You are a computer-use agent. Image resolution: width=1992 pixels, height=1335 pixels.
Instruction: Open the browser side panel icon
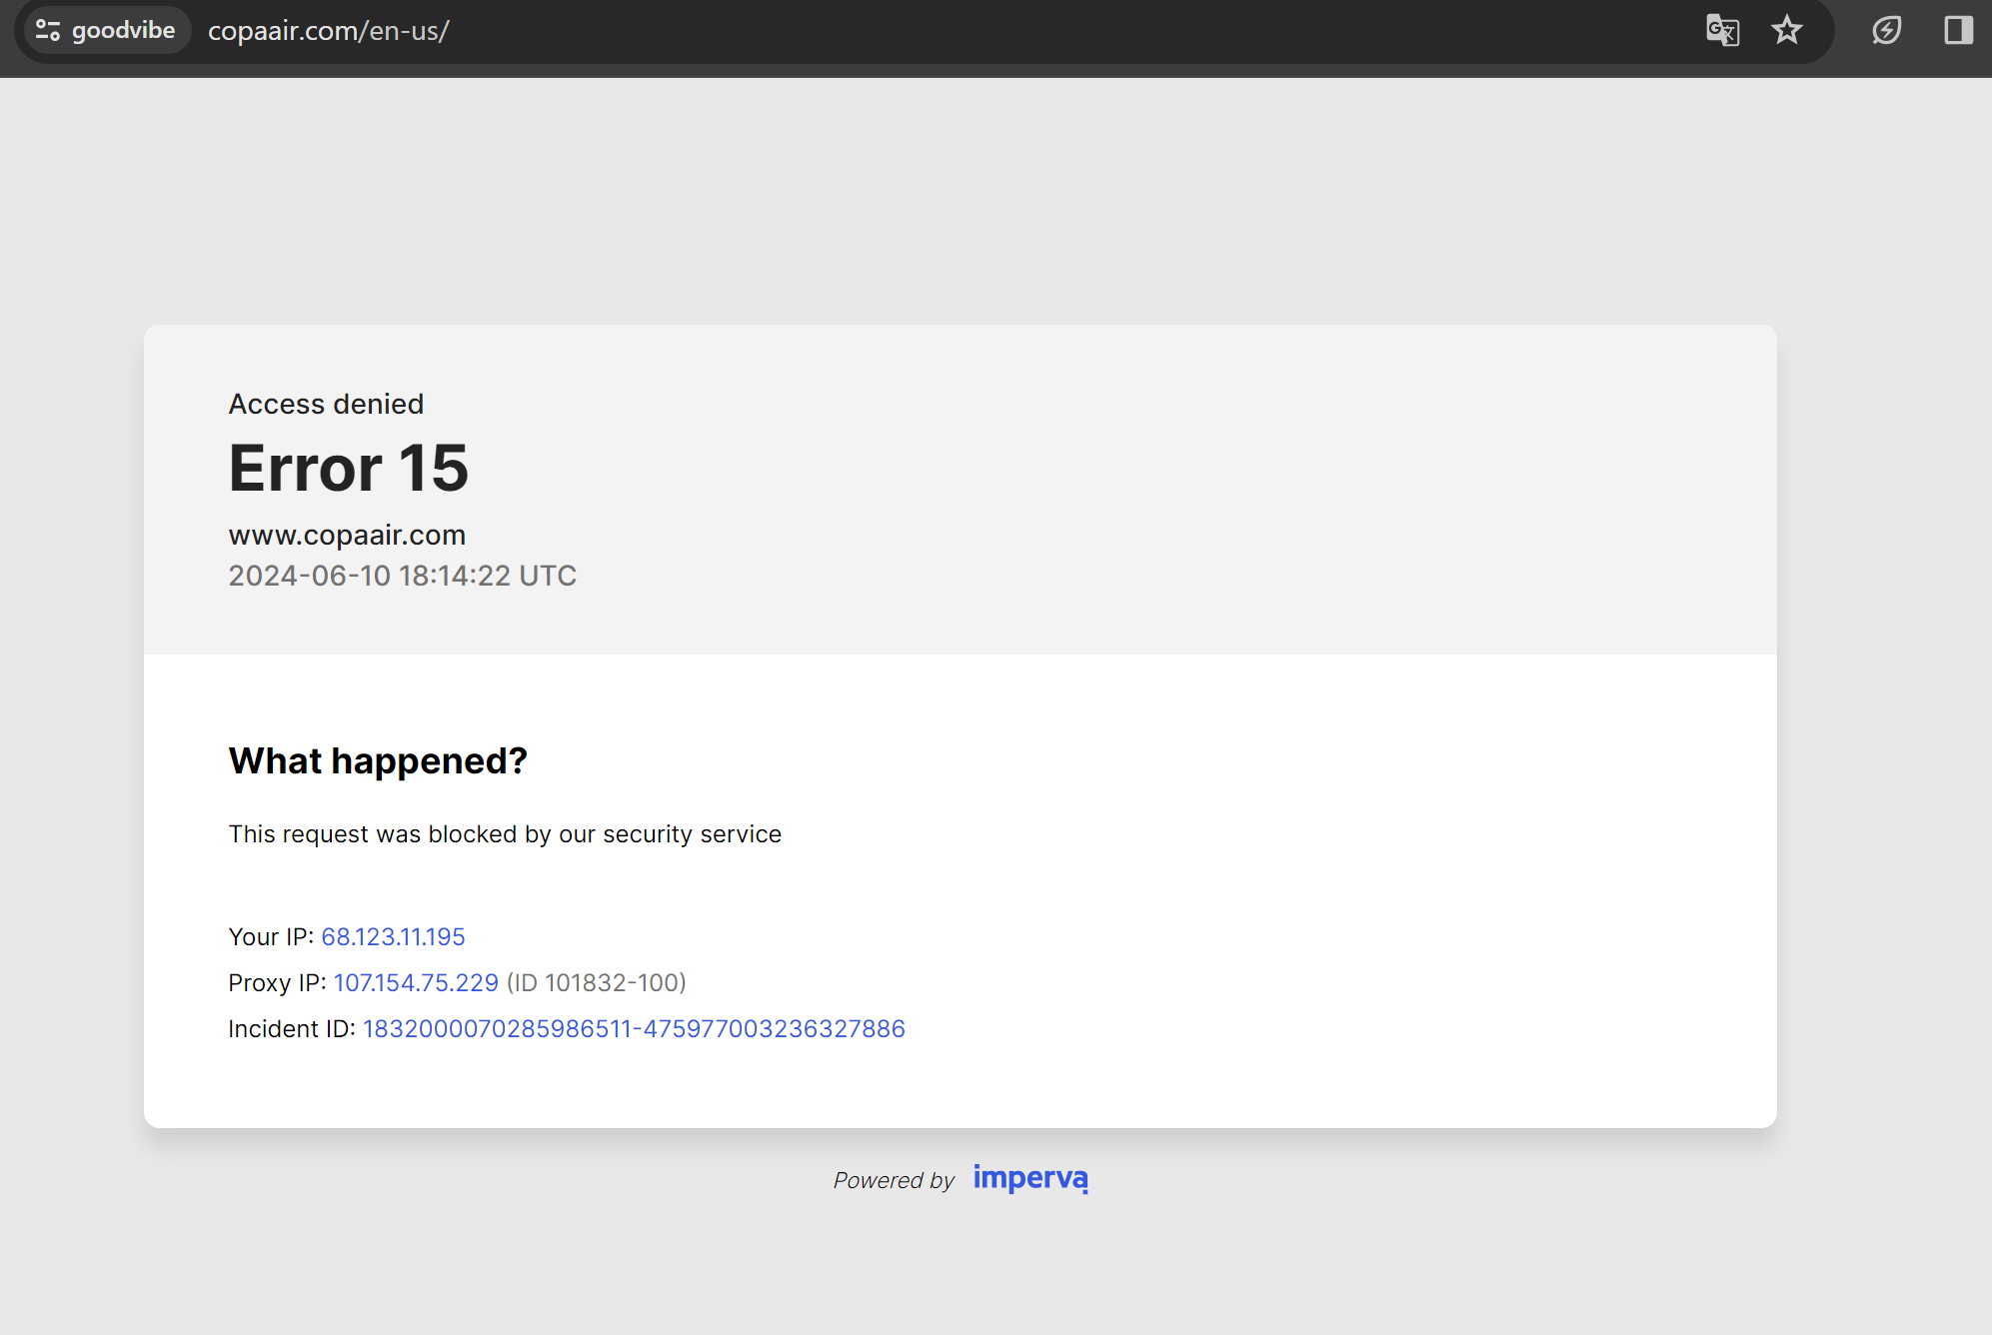(1958, 30)
